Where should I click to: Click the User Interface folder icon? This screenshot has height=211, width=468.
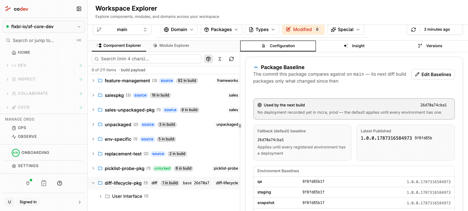pyautogui.click(x=107, y=196)
